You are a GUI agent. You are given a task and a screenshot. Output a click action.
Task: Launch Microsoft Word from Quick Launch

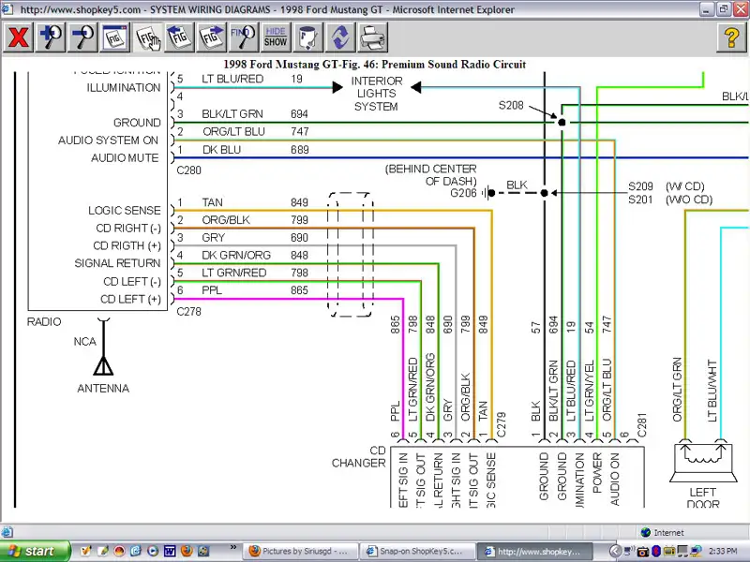click(x=170, y=551)
